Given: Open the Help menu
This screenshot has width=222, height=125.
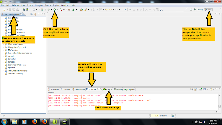Looking at the screenshot, I should (72, 5).
